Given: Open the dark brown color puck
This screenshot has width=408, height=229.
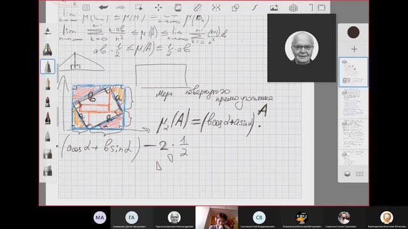Looking at the screenshot, I should pos(353,32).
